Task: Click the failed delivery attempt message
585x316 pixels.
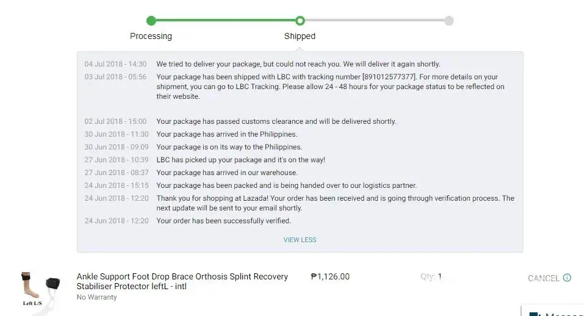Action: (x=298, y=64)
